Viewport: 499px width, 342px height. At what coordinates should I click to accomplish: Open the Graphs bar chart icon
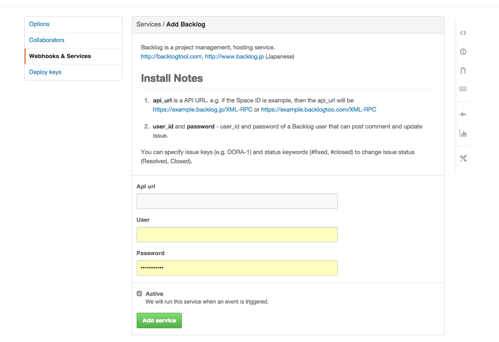463,134
